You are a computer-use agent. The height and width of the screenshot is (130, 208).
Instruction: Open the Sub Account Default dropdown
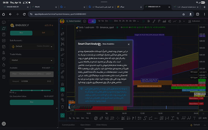click(32, 46)
